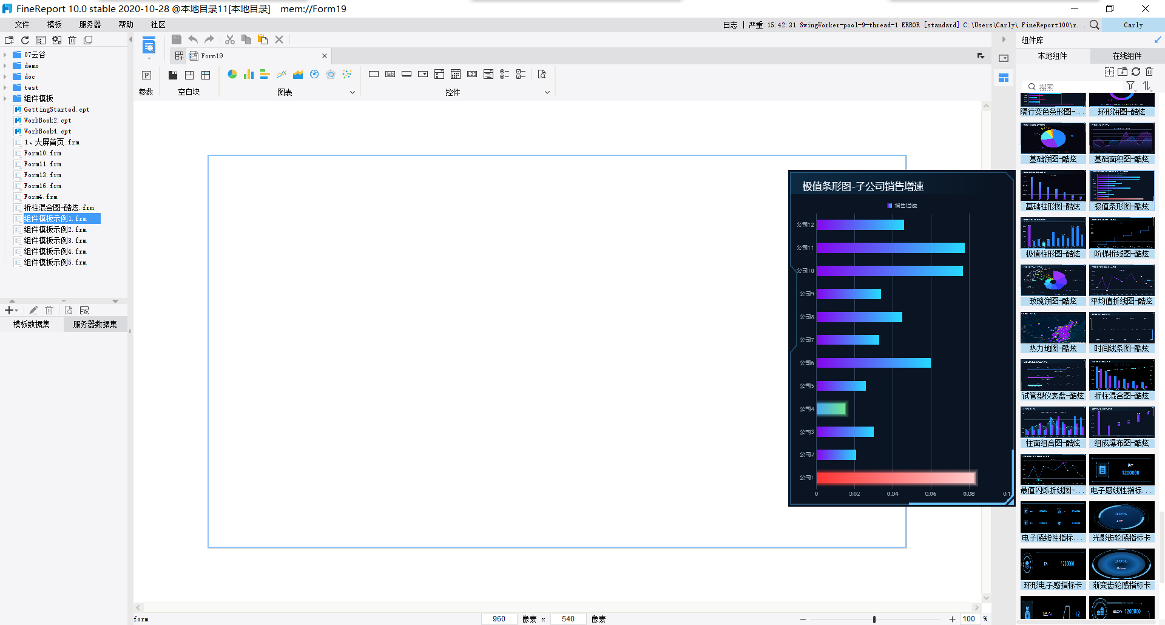Click the parameter panel P icon
This screenshot has width=1165, height=625.
tap(146, 75)
